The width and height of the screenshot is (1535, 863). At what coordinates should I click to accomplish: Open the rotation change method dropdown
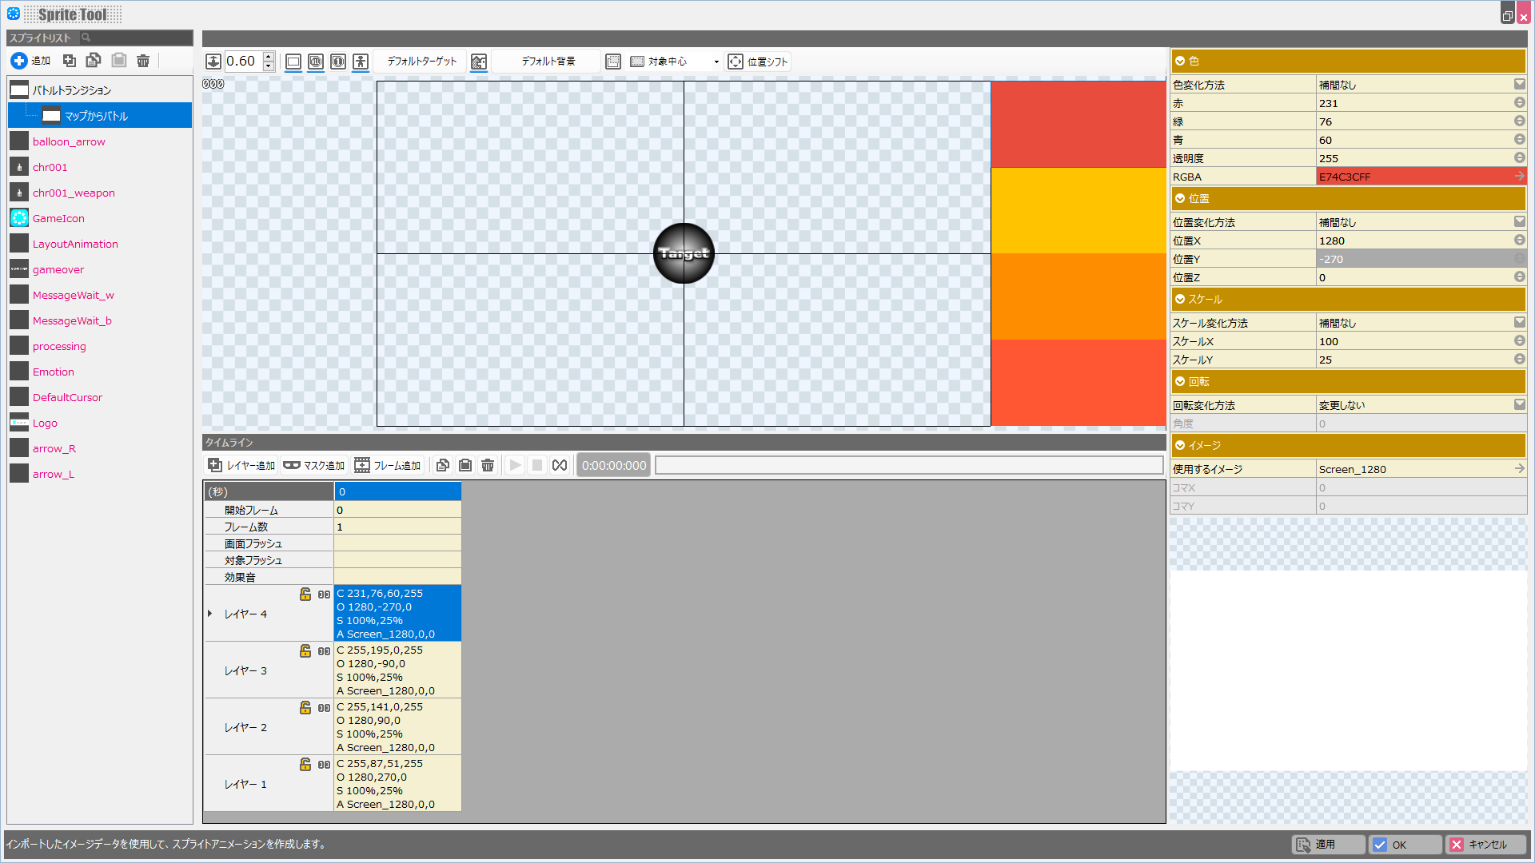click(x=1519, y=405)
